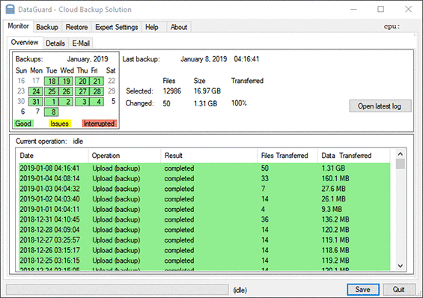Click the Quit button
Image resolution: width=423 pixels, height=298 pixels.
(399, 290)
